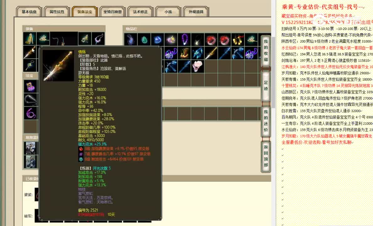
Task: Click the 破军 label in 已收录 section
Action: [x=28, y=216]
